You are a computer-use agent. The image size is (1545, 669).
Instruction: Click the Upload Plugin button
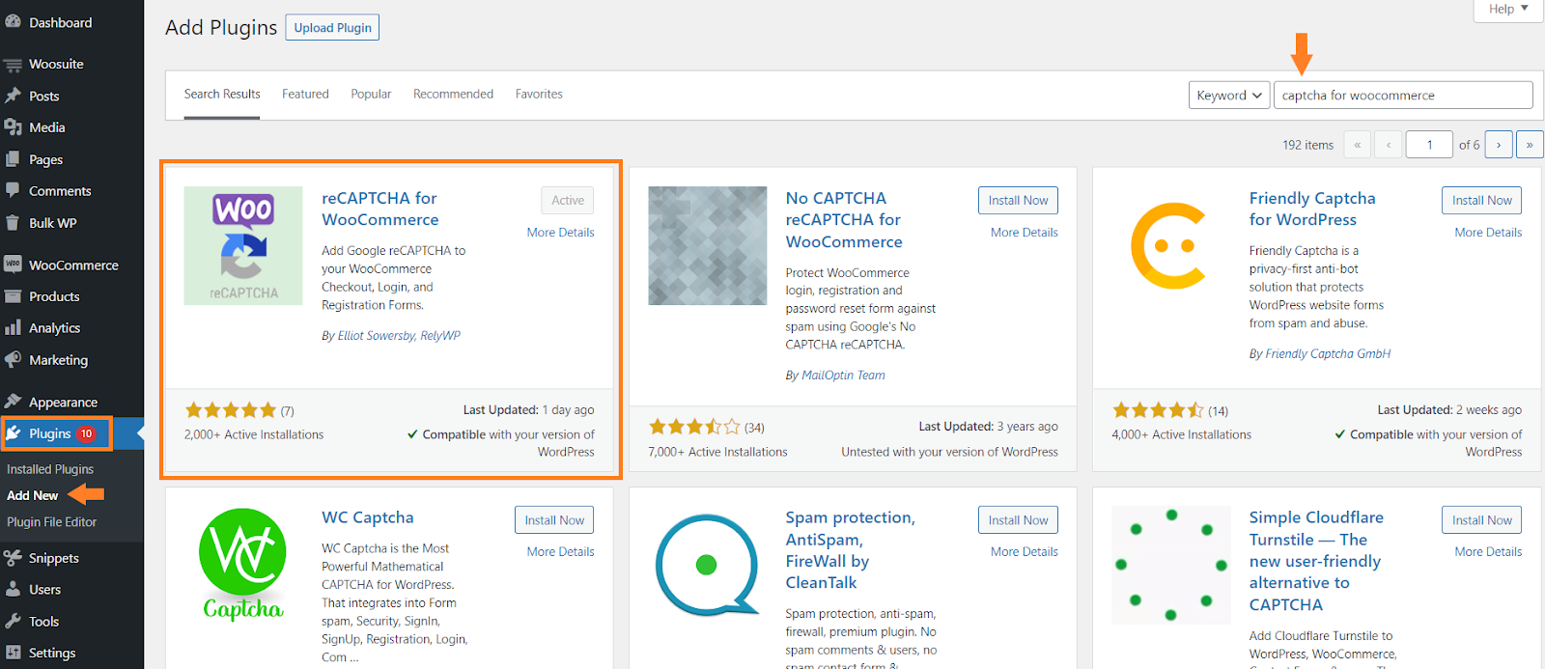tap(332, 27)
